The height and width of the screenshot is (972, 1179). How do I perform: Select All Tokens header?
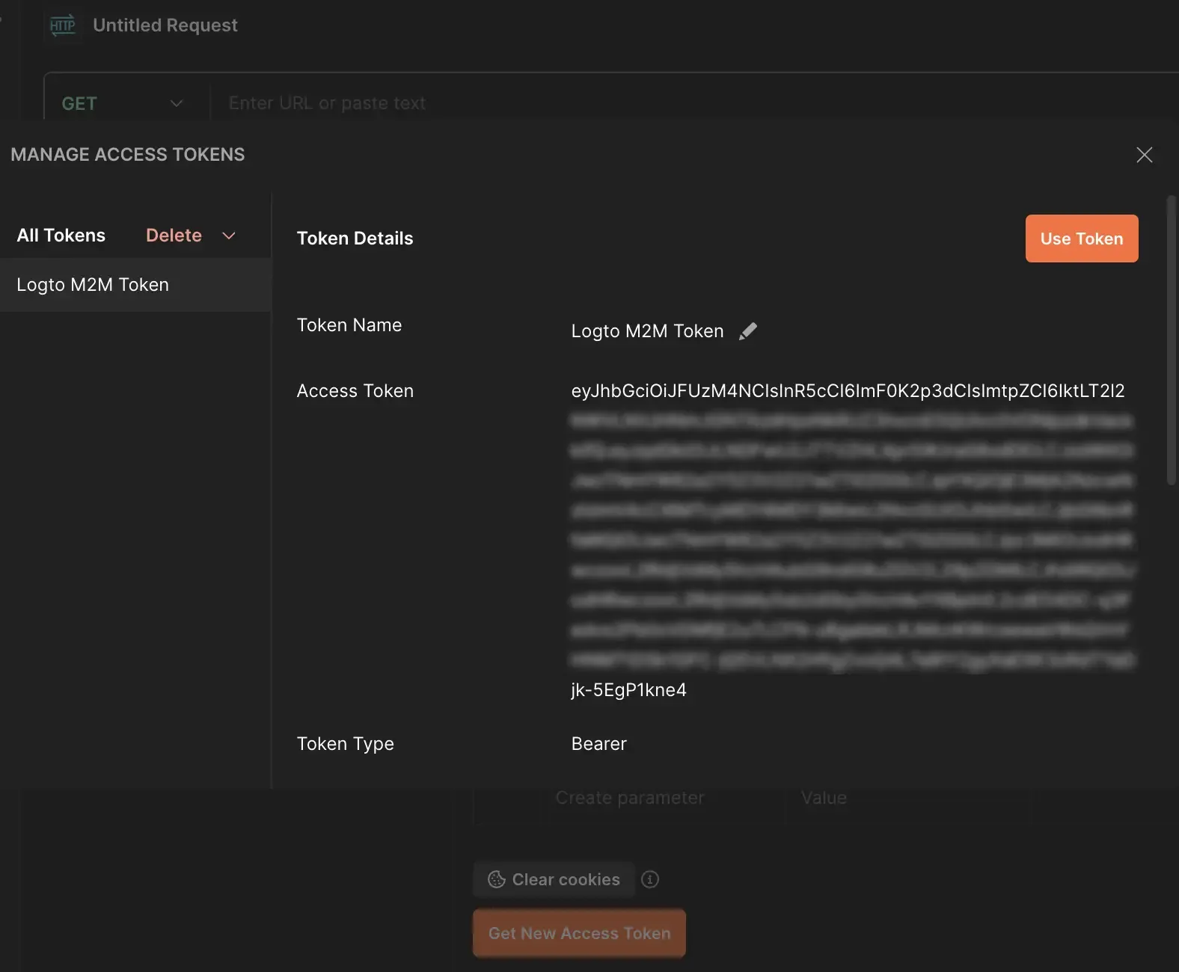click(61, 236)
